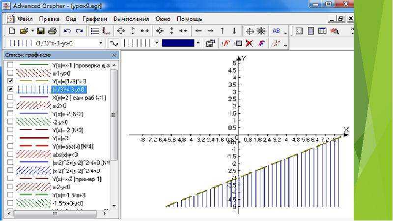The width and height of the screenshot is (393, 221).
Task: Click the duplicate graph icon with plus square
Action: click(x=237, y=43)
